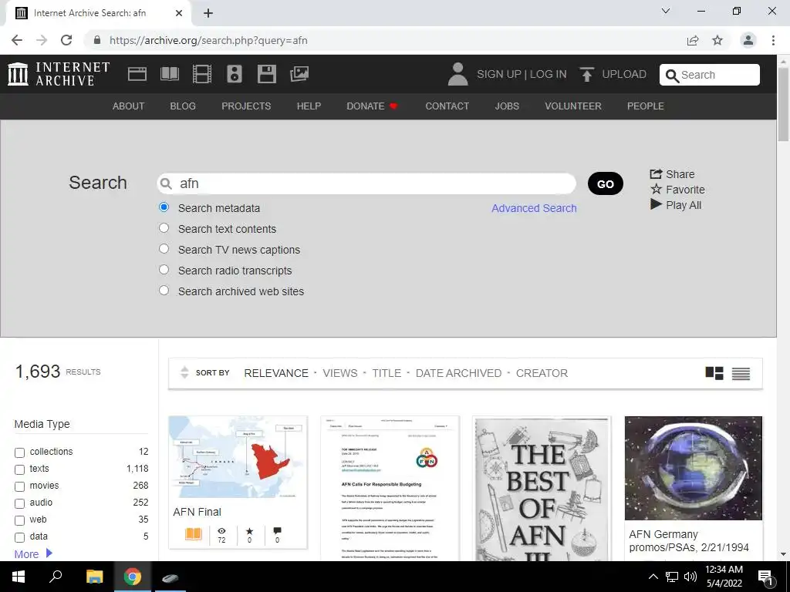Open AFN Final item title
This screenshot has height=592, width=790.
[x=197, y=512]
